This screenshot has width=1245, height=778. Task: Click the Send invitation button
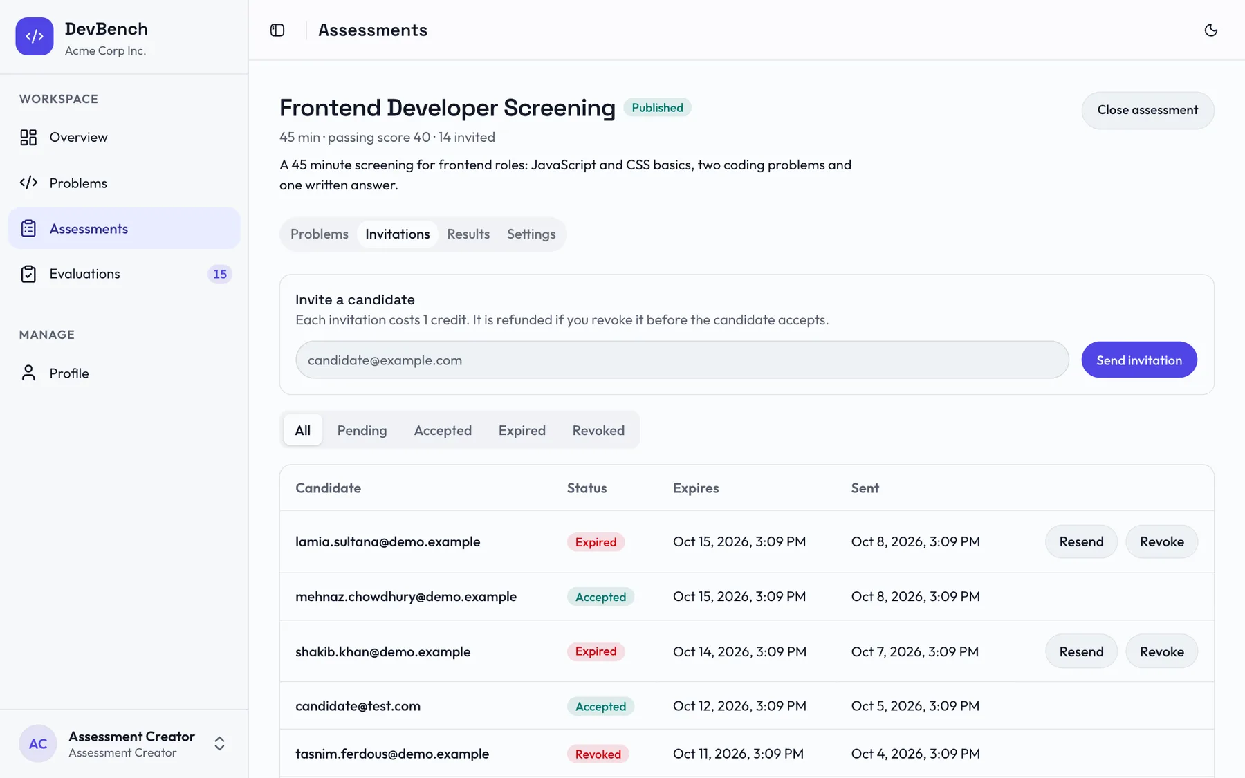click(1139, 360)
